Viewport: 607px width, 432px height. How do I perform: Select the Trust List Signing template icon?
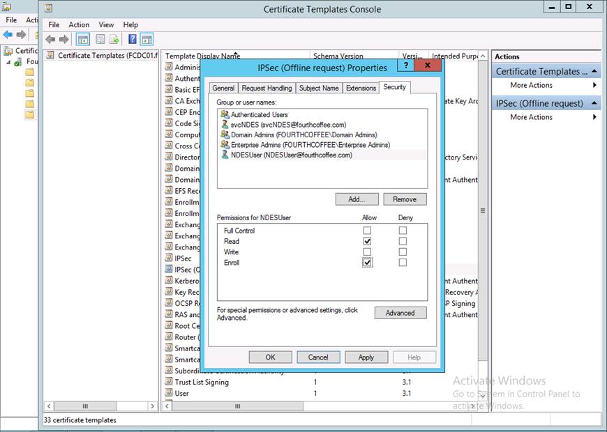[x=169, y=382]
